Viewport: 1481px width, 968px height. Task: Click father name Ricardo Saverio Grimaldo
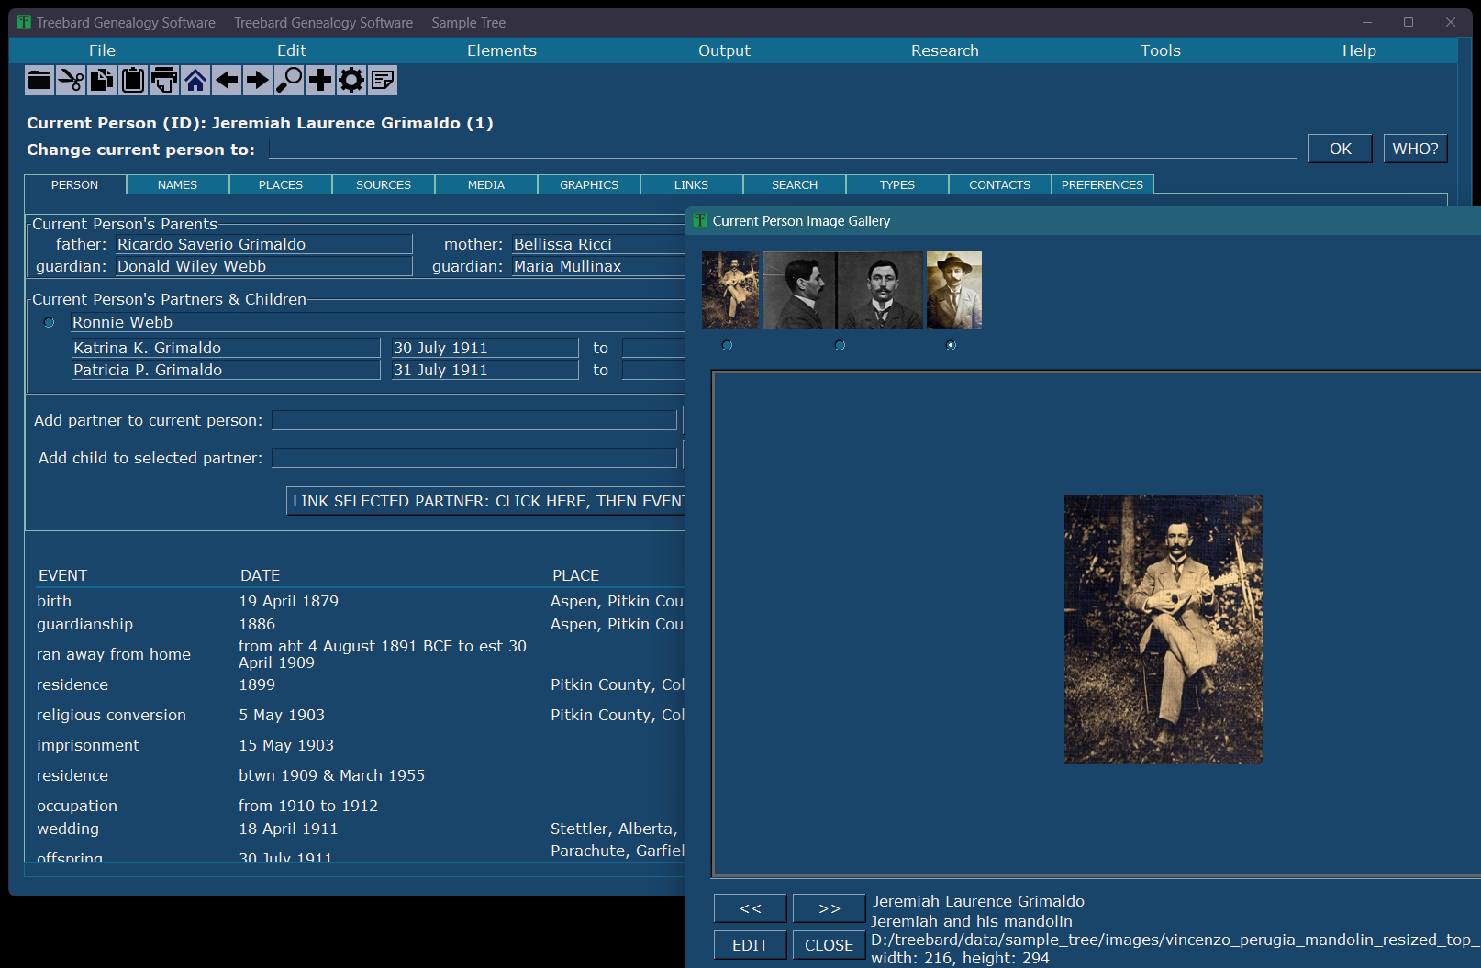[x=264, y=244]
